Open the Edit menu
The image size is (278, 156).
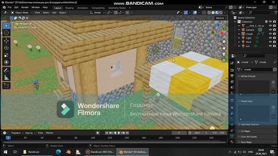tap(17, 7)
